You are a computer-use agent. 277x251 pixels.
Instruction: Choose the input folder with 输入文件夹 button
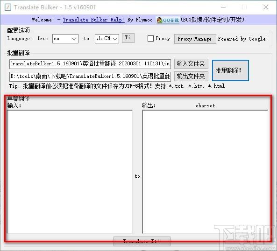[x=191, y=63]
